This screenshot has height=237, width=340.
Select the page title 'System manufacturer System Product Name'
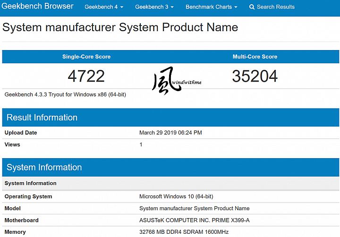[x=120, y=27]
